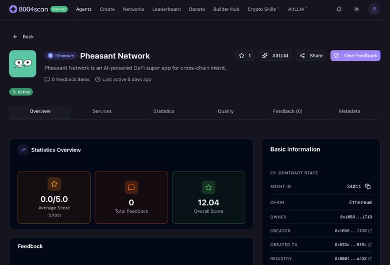The height and width of the screenshot is (265, 390).
Task: Go to Networks page
Action: 134,9
